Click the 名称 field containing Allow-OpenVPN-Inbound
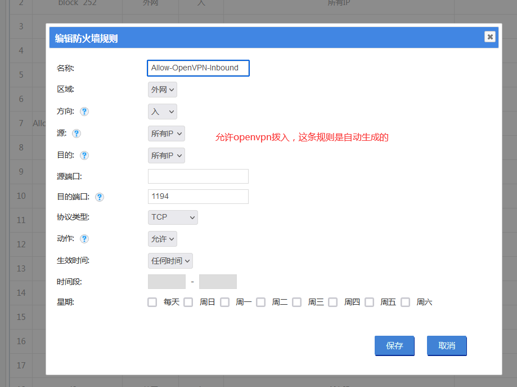The image size is (517, 387). 197,68
